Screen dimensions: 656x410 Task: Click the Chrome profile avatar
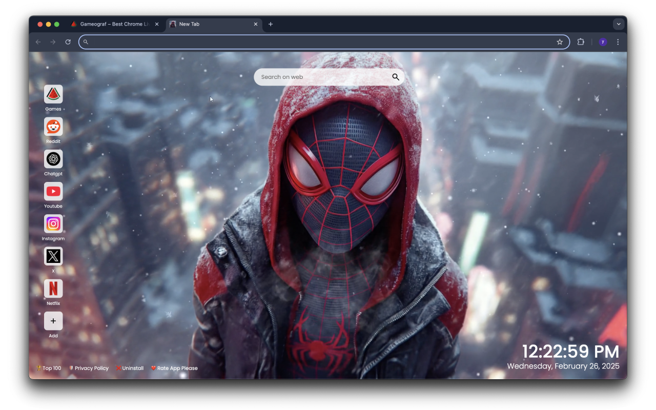point(603,42)
